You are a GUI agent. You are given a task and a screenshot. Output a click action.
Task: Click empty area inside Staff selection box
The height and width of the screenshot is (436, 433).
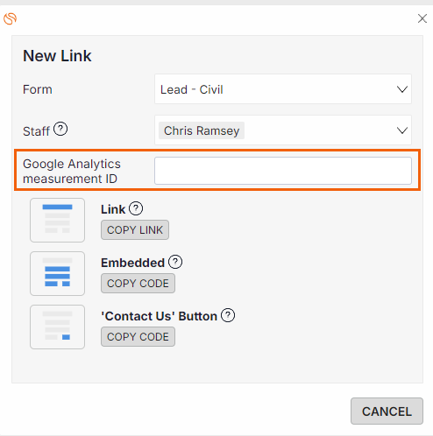318,130
